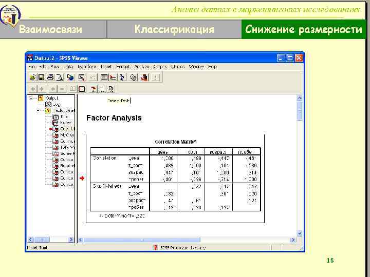
Task: Click output pane horizontal scroll right arrow
Action: pyautogui.click(x=293, y=240)
